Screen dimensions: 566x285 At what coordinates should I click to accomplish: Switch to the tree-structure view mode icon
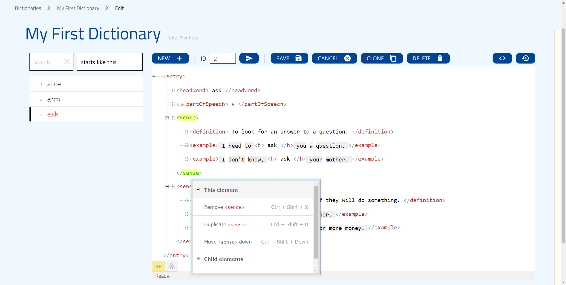[x=172, y=266]
